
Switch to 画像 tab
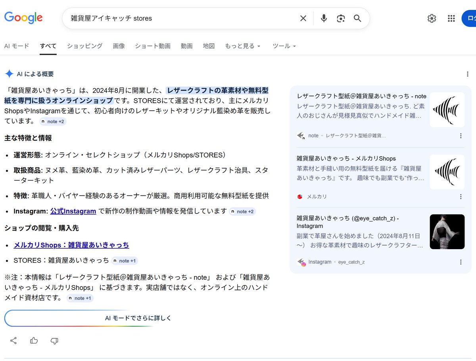[119, 46]
